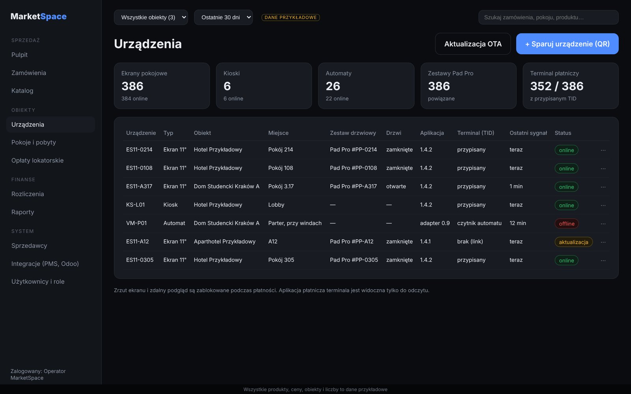Screen dimensions: 631x394
Task: Open Pokoje i pobyty page
Action: (50, 142)
